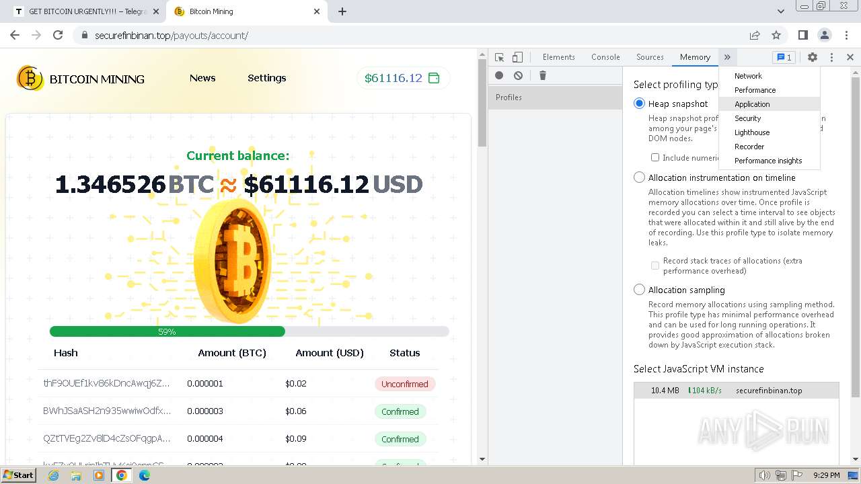The image size is (861, 484).
Task: Open the Chrome profile avatar
Action: (x=825, y=35)
